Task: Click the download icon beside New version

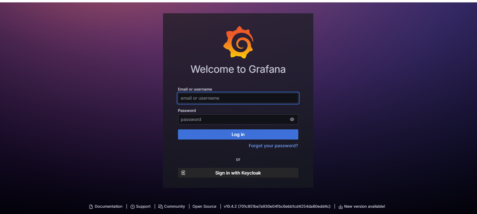Action: [341, 207]
